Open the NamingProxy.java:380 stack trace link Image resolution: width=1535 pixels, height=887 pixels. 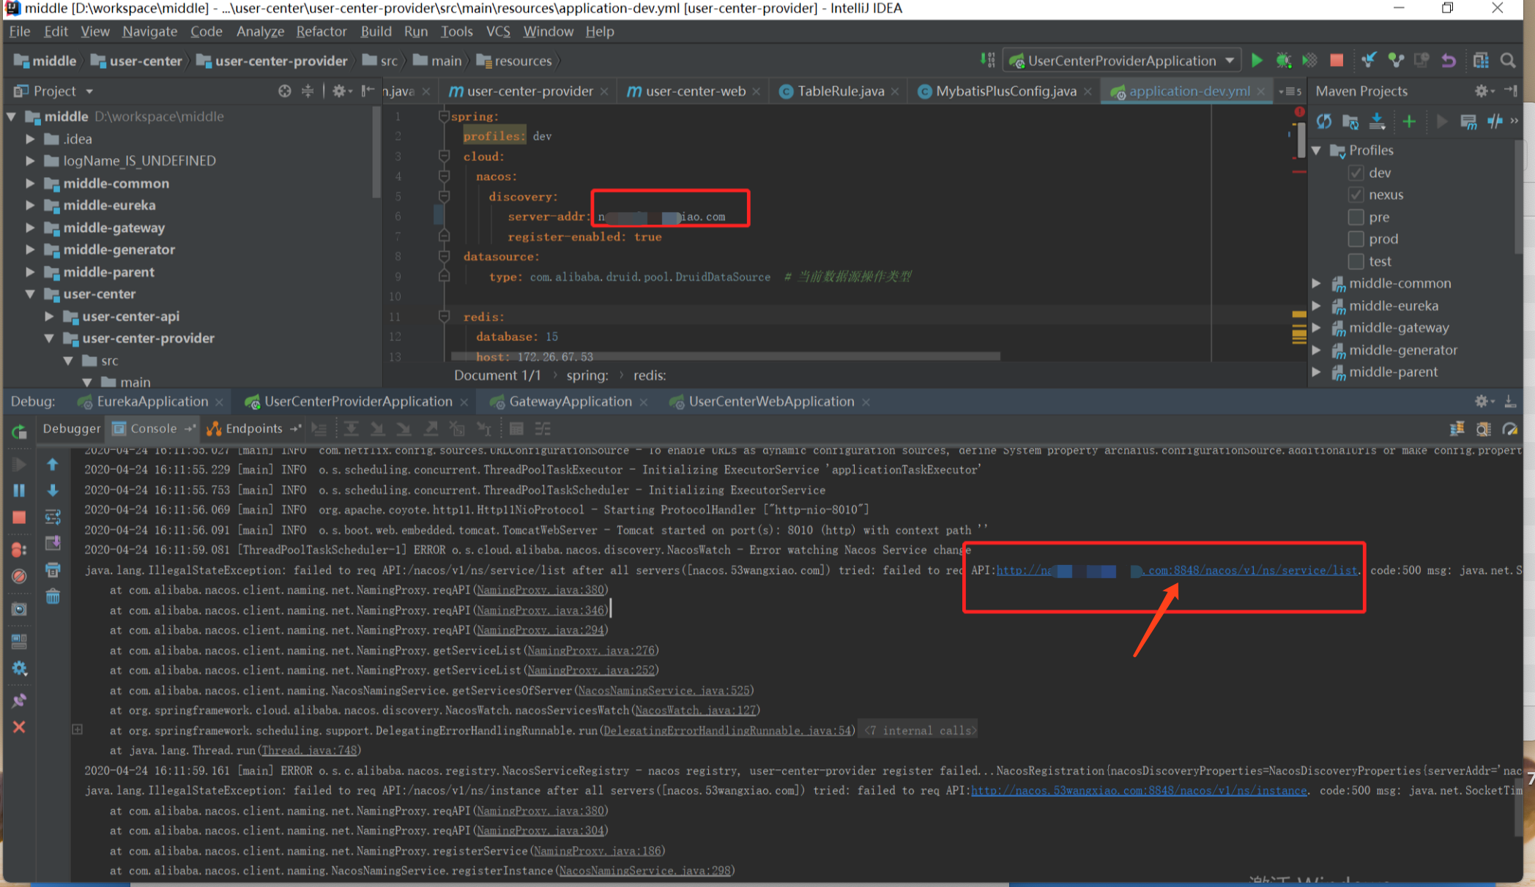(x=540, y=590)
